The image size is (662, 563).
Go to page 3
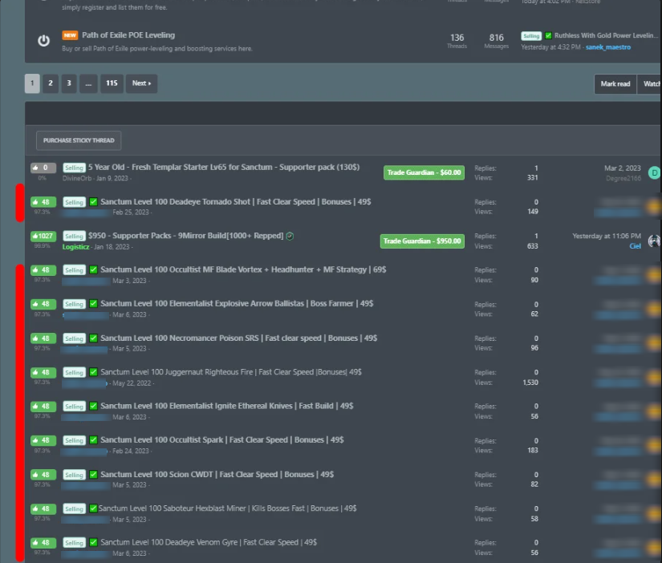[69, 83]
